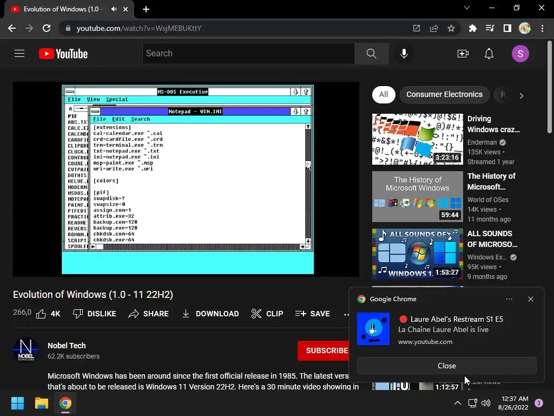The height and width of the screenshot is (416, 554).
Task: Click the YouTube search input field
Action: [x=248, y=54]
